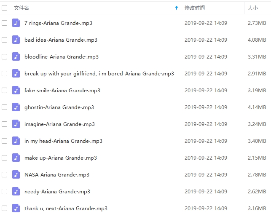Tick checkbox for ghostin-Ariana Grande.mp3
Viewport: 271px width, 214px height.
[x=4, y=107]
